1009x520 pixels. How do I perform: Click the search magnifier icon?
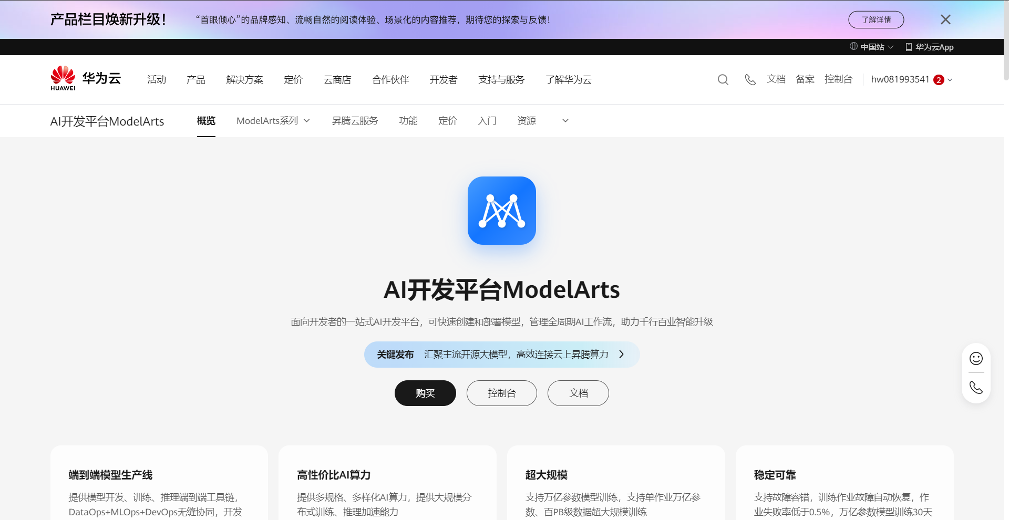723,80
